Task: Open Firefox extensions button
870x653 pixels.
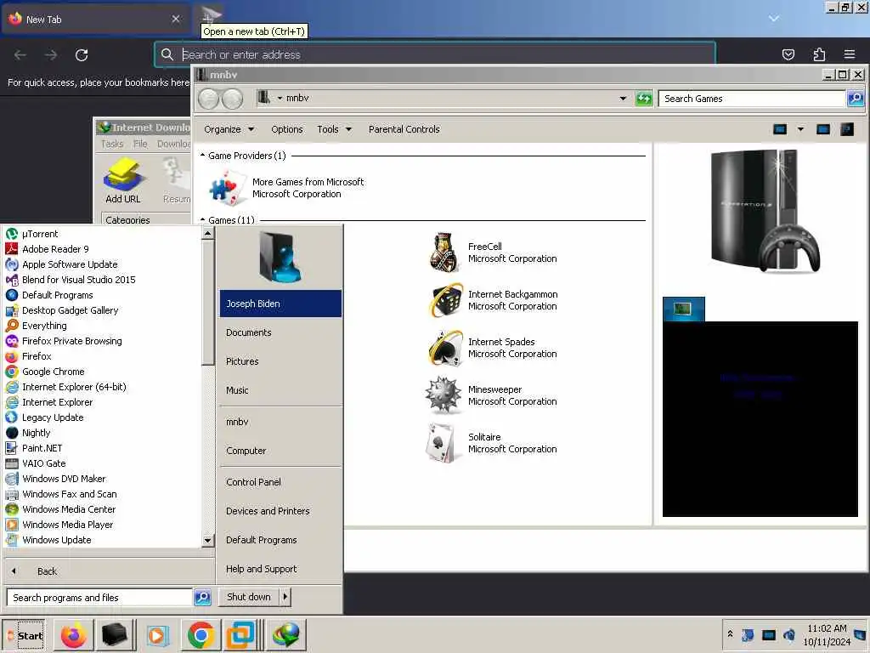Action: coord(819,54)
